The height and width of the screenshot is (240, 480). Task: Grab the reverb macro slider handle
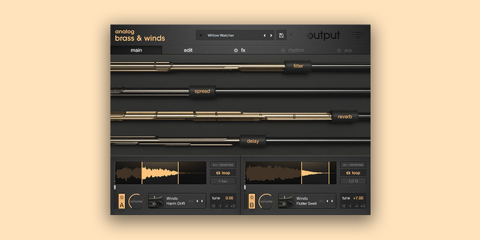point(344,116)
